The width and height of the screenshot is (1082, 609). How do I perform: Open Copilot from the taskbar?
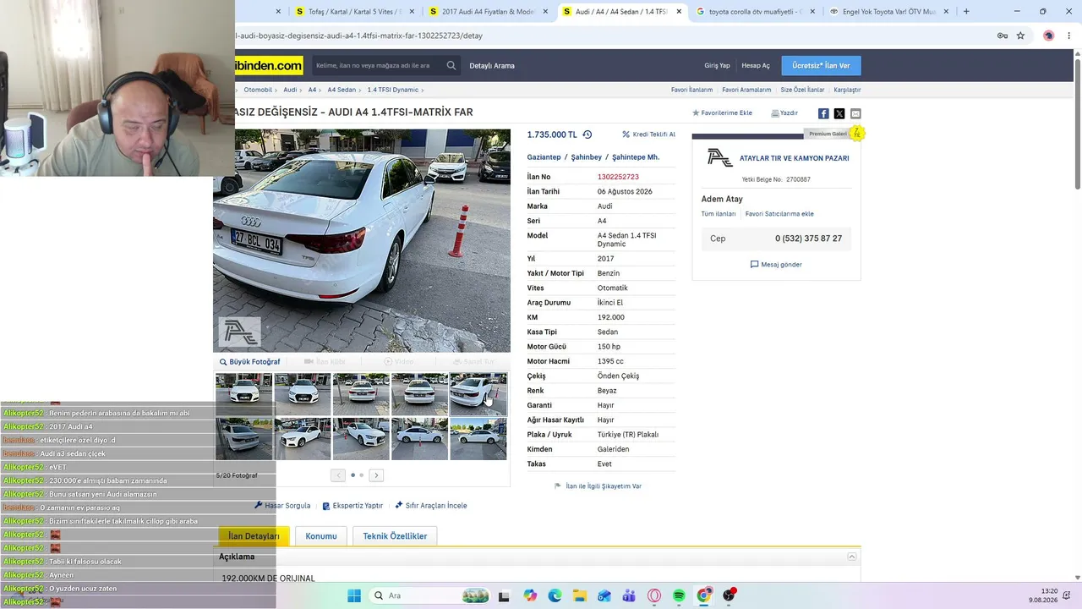[x=530, y=595]
